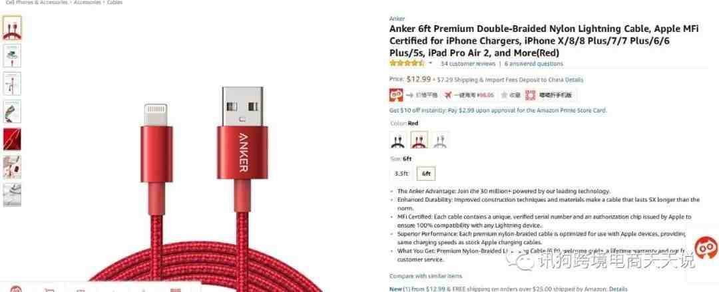This screenshot has width=719, height=292.
Task: Open the Anker brand link
Action: coord(397,19)
